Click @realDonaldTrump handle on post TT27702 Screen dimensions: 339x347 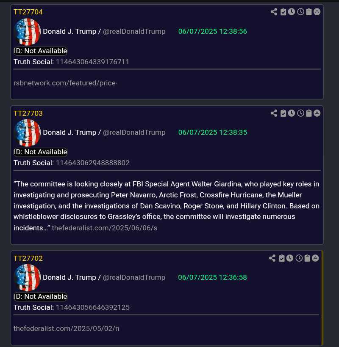tap(134, 277)
